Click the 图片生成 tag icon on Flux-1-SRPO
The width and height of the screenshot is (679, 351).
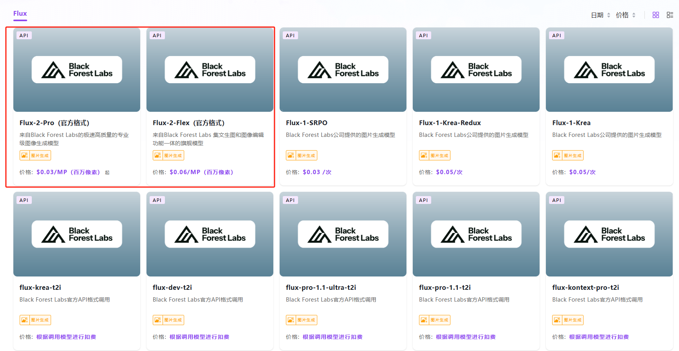[291, 156]
